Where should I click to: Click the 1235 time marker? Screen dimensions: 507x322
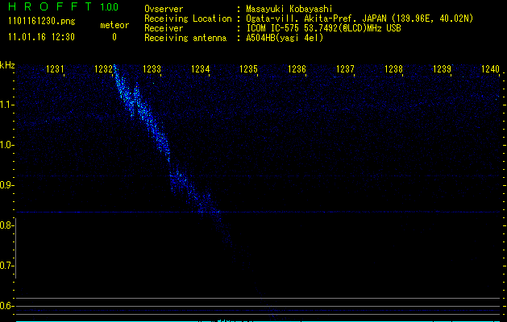click(248, 68)
